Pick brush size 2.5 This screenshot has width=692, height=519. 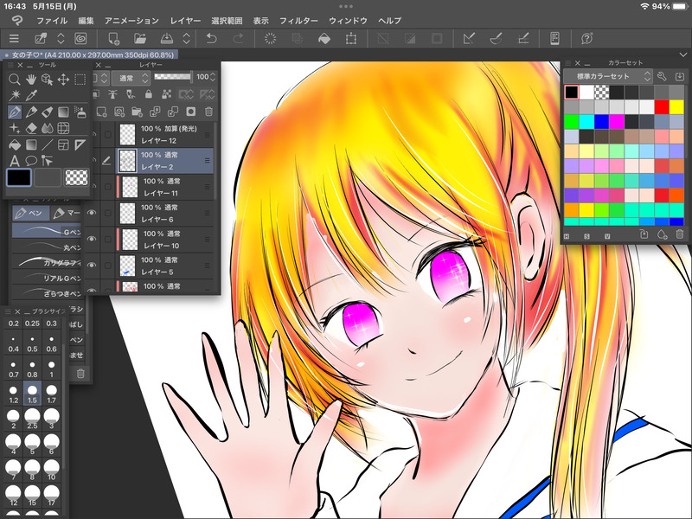pos(32,419)
